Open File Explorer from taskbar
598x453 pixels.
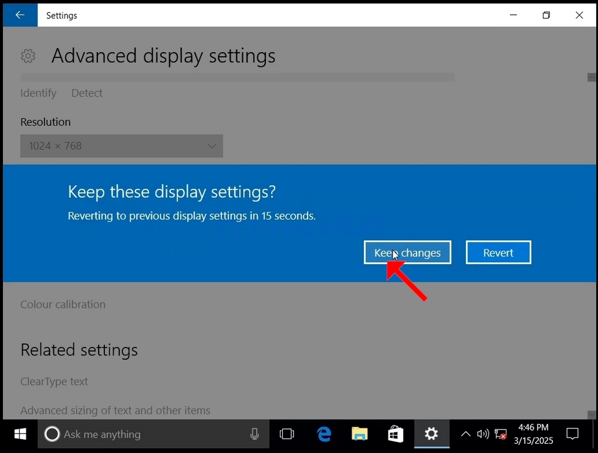pyautogui.click(x=359, y=434)
